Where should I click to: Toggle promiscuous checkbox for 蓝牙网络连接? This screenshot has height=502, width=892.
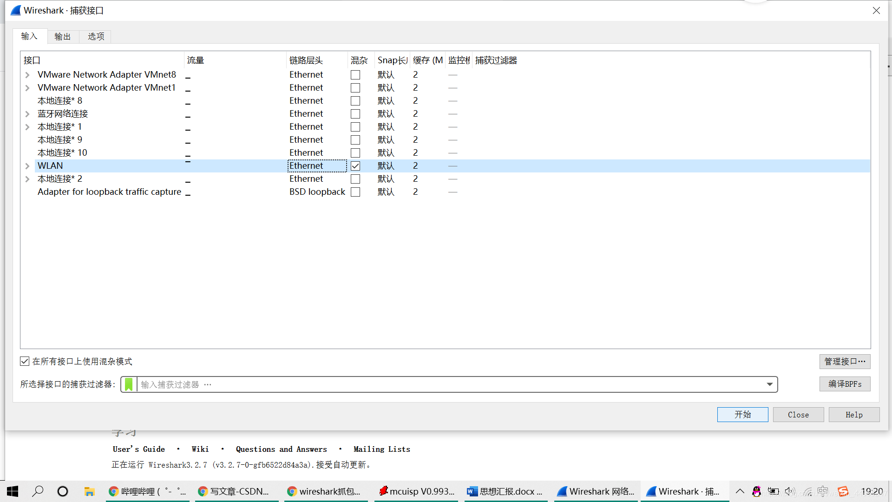[355, 114]
